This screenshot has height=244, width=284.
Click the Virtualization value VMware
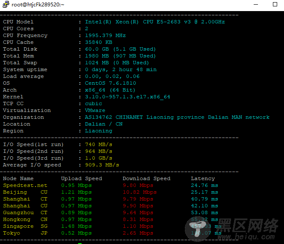[95, 110]
